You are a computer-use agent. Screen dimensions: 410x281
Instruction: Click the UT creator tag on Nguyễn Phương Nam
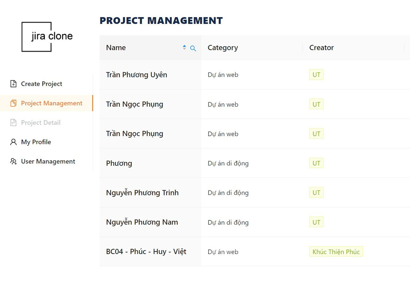coord(316,222)
